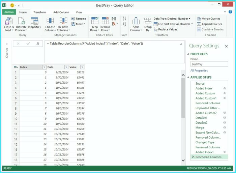This screenshot has width=236, height=173.
Task: Click the date cell 10/1/2014
Action: click(58, 83)
